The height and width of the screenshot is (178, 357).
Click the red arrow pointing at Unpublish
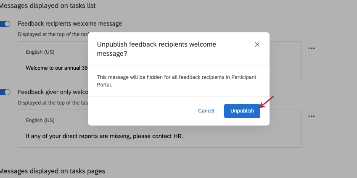click(267, 102)
